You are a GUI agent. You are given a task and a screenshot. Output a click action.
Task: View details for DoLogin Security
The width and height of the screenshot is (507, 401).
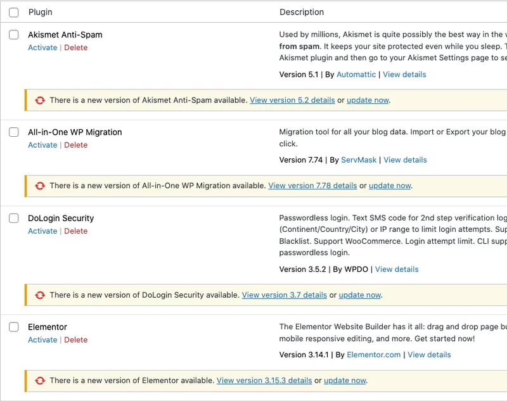[397, 269]
